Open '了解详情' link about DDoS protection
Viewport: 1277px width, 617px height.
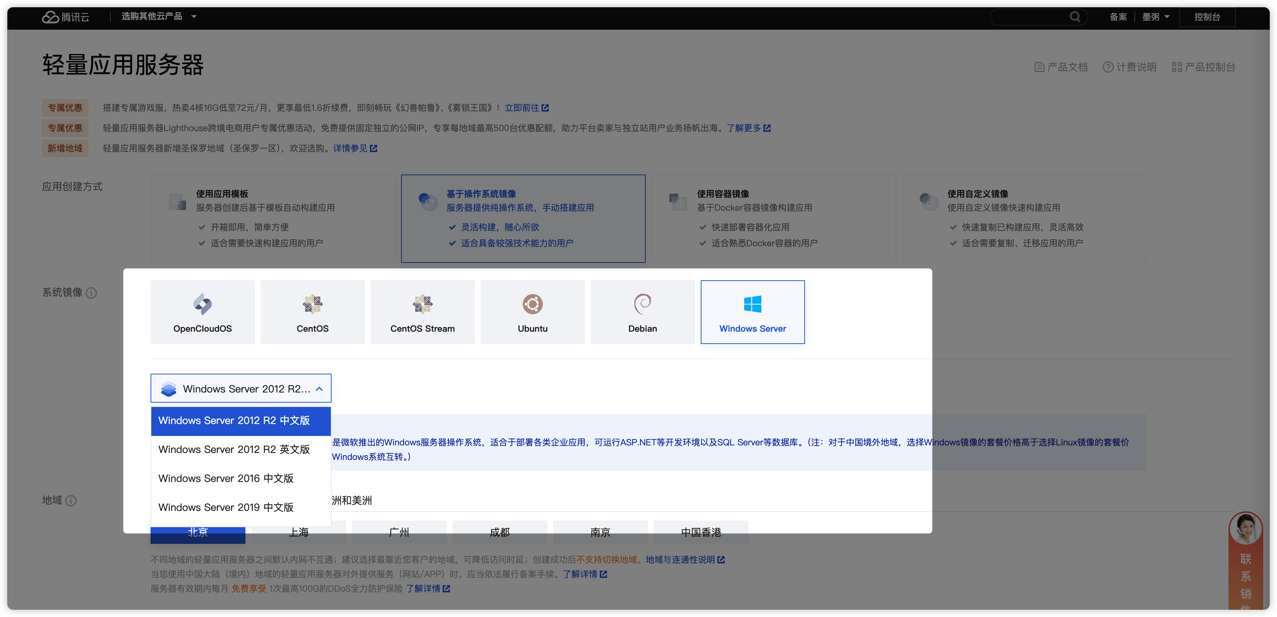(x=423, y=588)
